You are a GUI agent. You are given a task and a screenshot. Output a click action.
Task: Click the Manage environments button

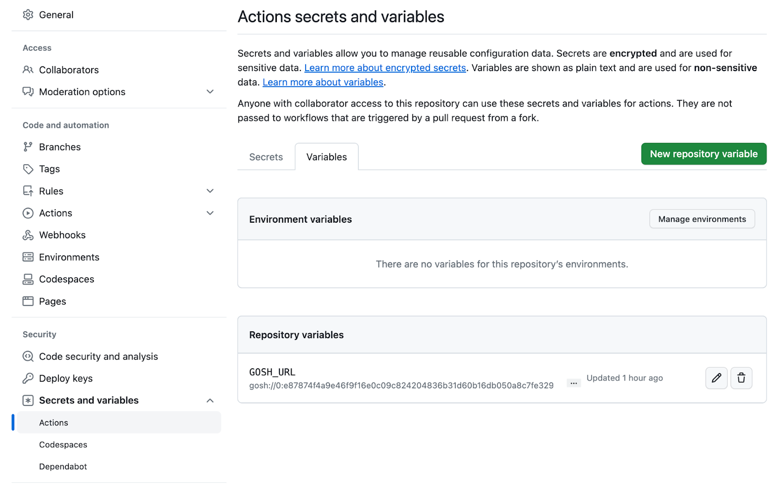coord(702,219)
